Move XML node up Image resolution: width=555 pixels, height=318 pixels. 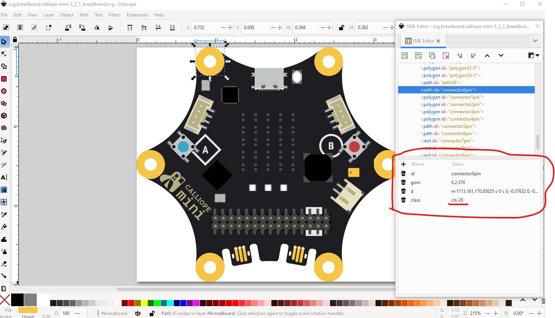[487, 55]
